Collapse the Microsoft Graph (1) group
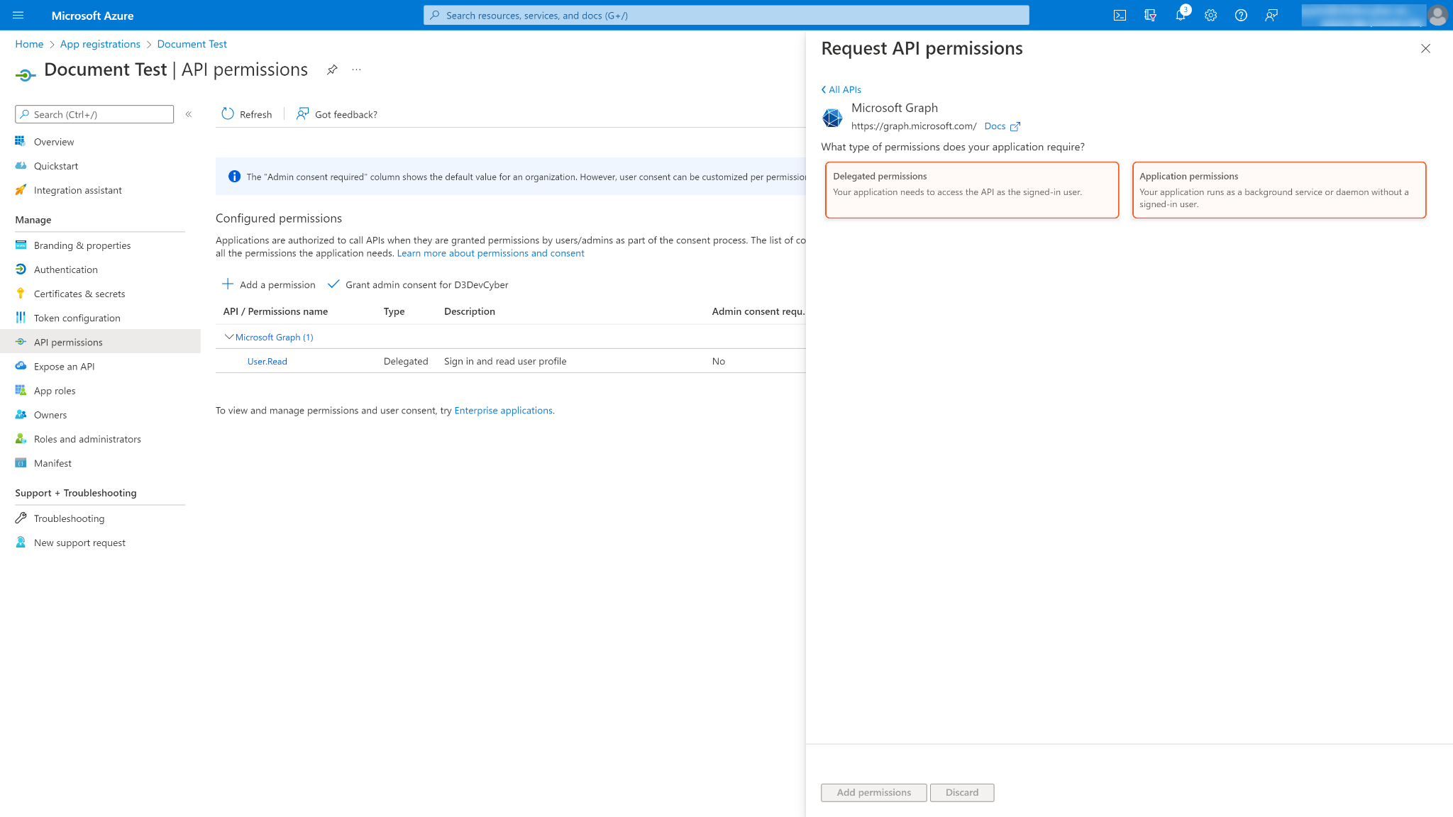 [228, 337]
